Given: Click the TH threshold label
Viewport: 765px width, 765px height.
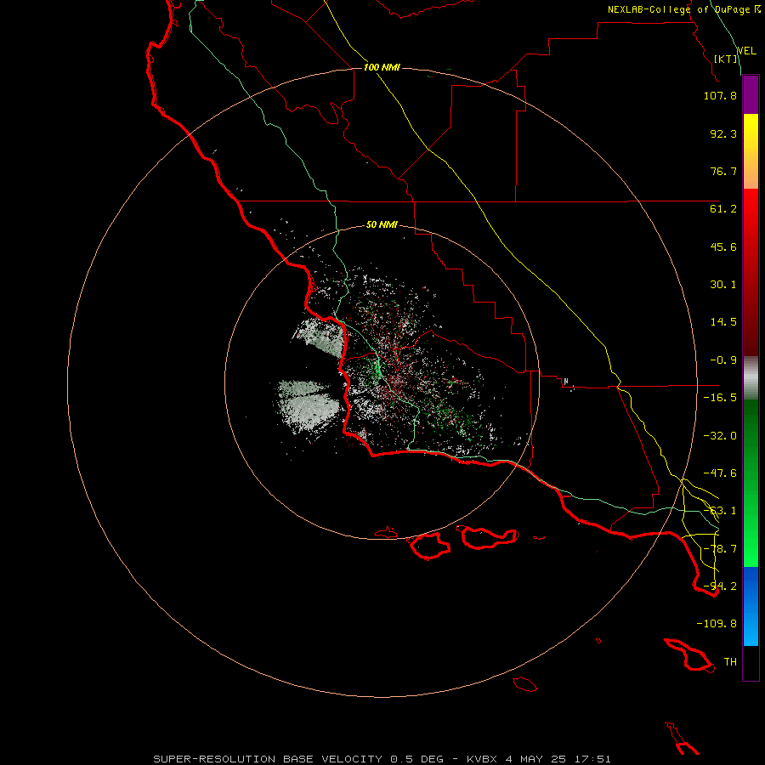Looking at the screenshot, I should tap(730, 662).
